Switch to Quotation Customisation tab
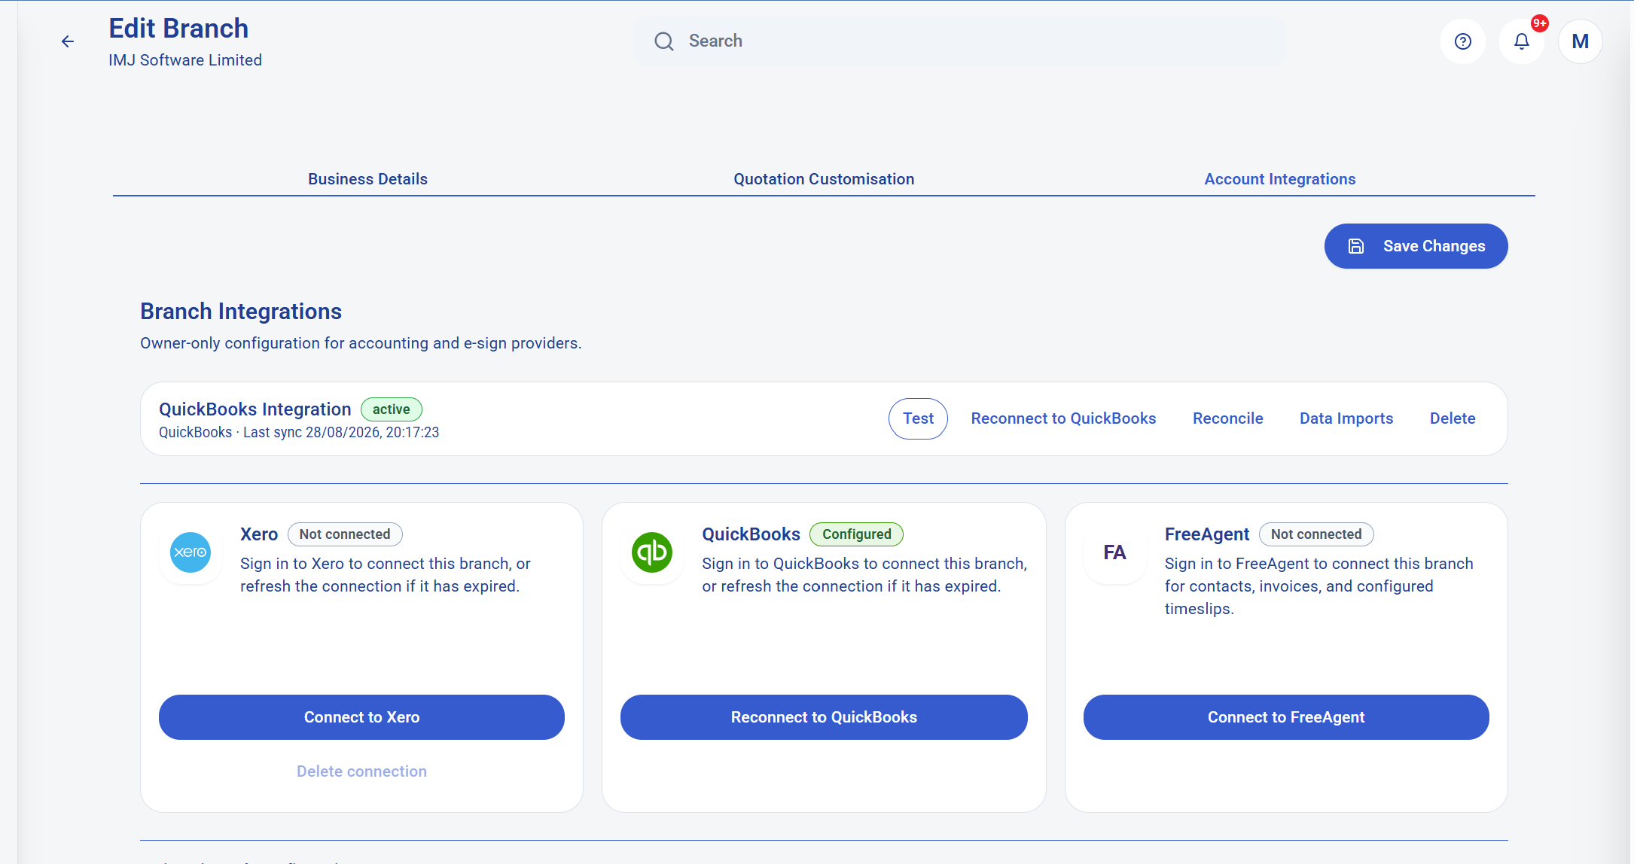1634x864 pixels. [x=824, y=179]
